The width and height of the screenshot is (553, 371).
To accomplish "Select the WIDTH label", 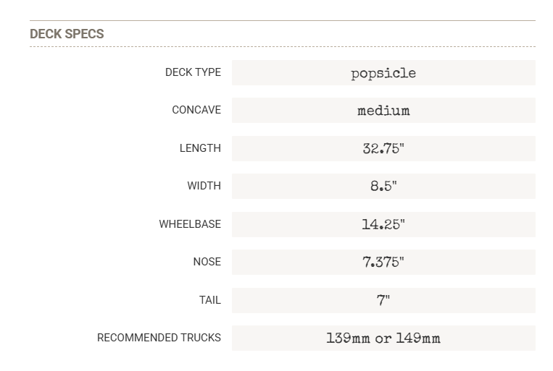I will pos(204,186).
